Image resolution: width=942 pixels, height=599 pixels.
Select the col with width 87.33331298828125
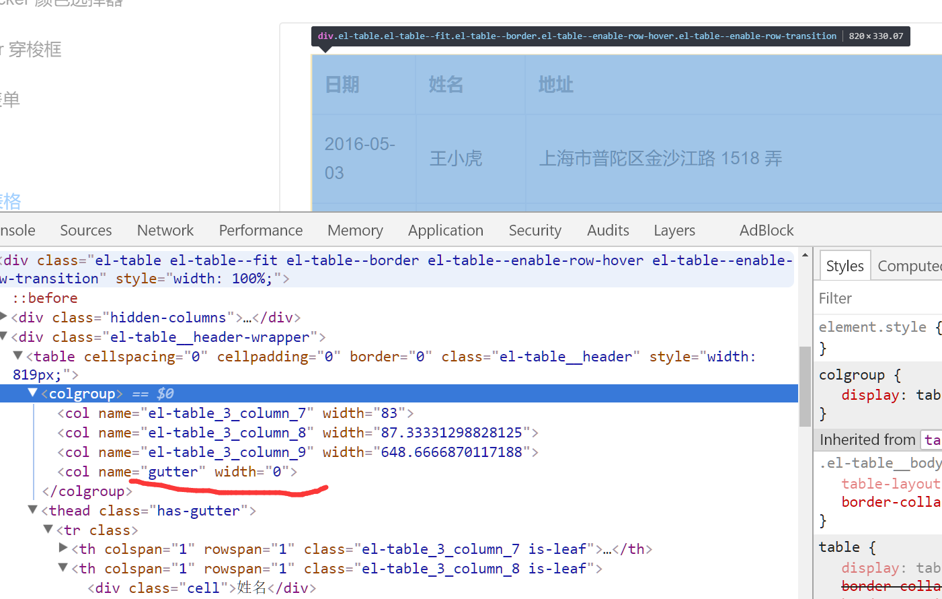coord(297,433)
